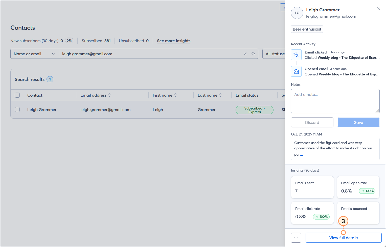386x247 pixels.
Task: Open the Weekly blog email link
Action: (348, 58)
